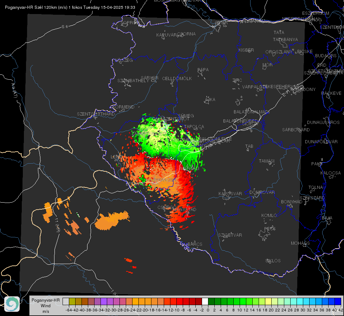
Task: Click the BALATONALMADI city label
Action: coord(252,112)
